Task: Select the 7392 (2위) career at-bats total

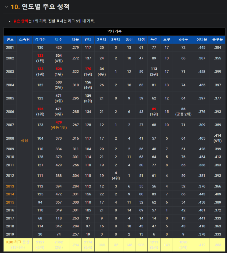Action: pyautogui.click(x=59, y=245)
